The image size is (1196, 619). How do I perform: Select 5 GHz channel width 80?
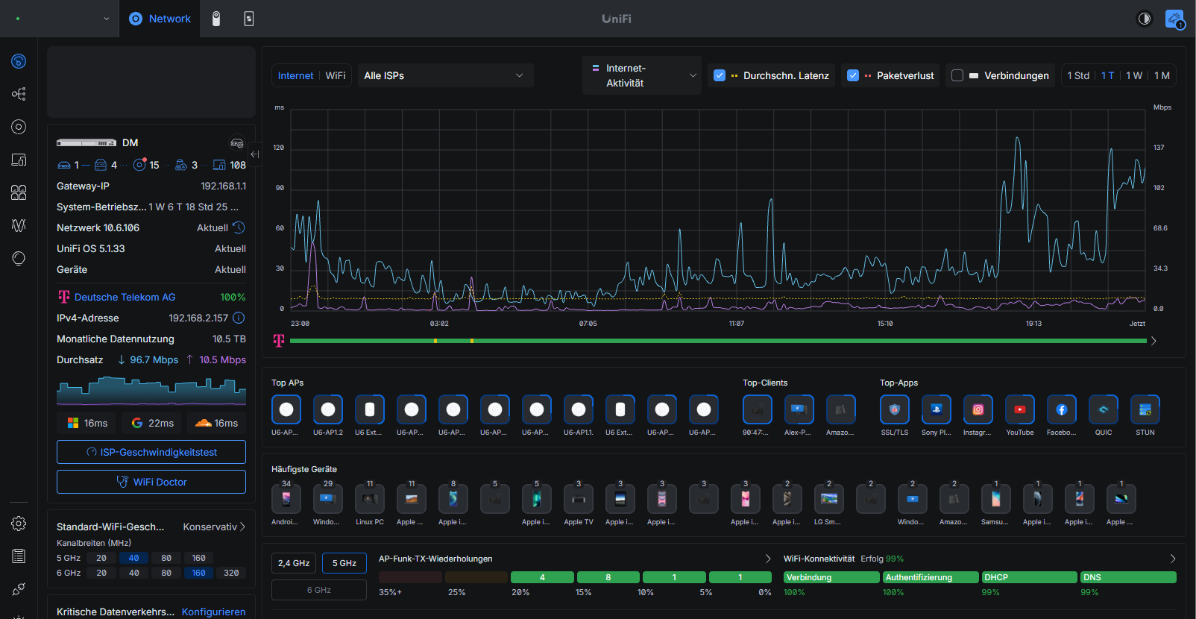166,558
